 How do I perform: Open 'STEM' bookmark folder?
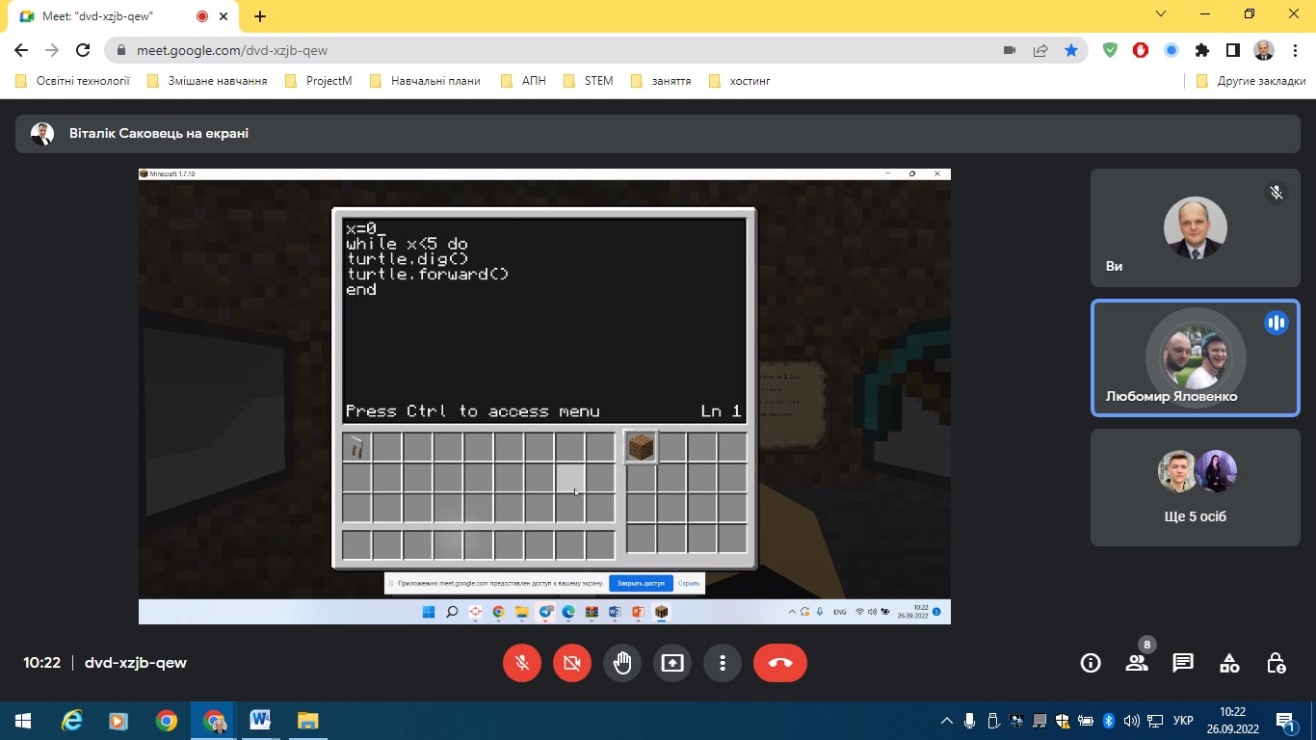click(589, 81)
